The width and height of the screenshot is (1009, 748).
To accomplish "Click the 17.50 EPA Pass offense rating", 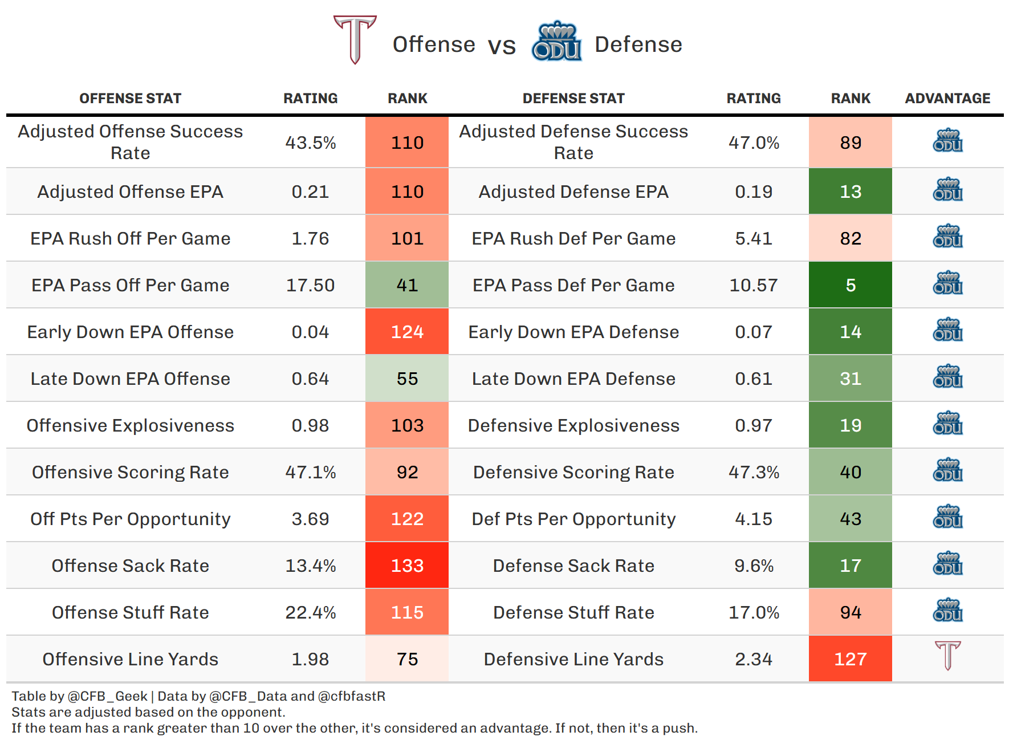I will coord(310,285).
